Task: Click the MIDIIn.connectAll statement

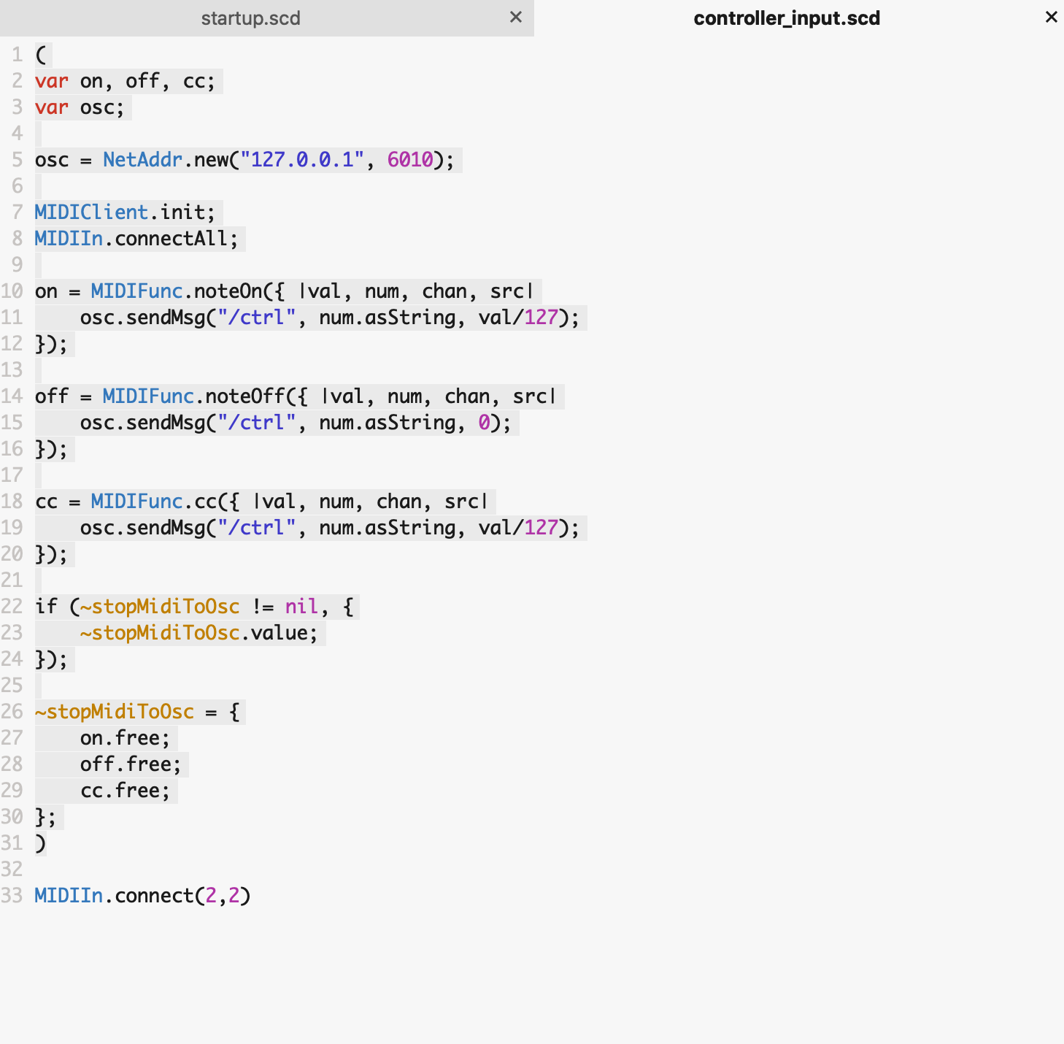Action: pos(136,239)
